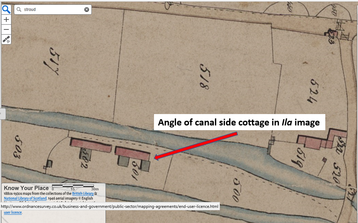This screenshot has height=223, width=358.
Task: Select the 'Angle of canal side cottage' label
Action: (x=239, y=122)
